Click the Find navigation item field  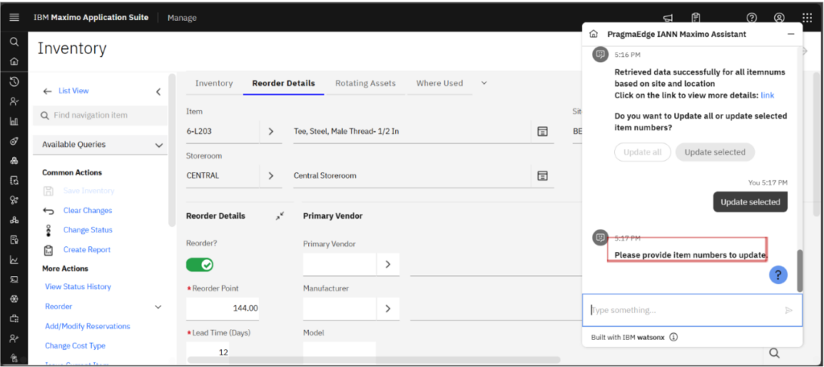101,115
